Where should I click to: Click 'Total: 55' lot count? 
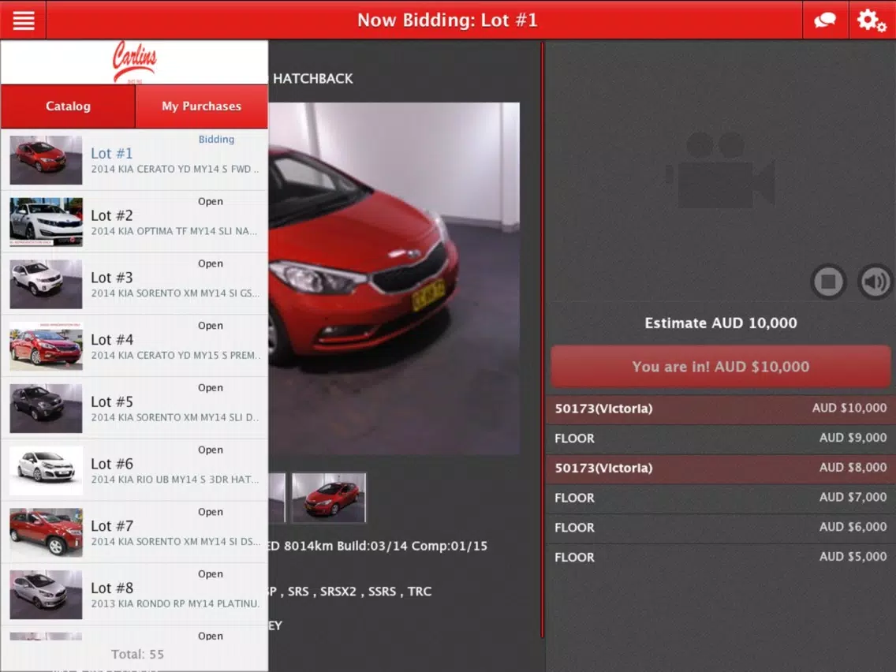(137, 655)
